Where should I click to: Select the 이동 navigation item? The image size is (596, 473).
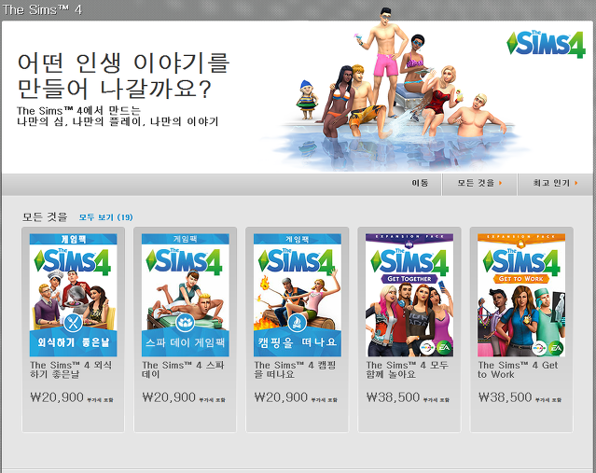420,183
